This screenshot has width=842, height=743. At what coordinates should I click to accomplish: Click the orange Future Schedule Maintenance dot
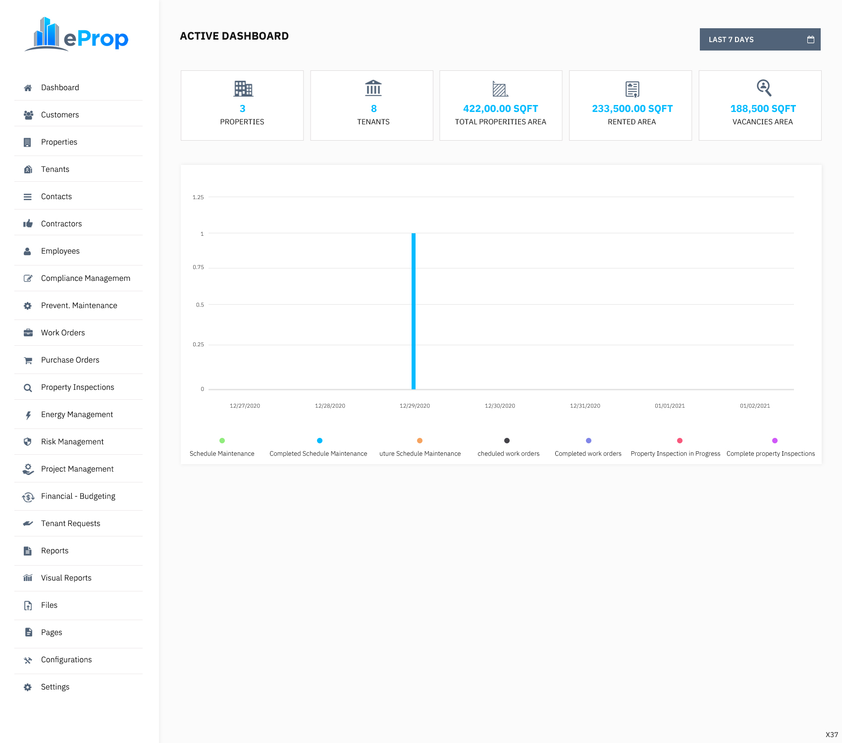tap(420, 441)
